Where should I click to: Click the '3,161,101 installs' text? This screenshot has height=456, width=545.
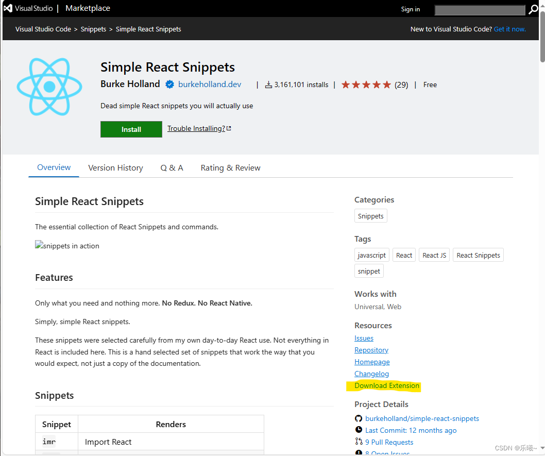click(301, 85)
